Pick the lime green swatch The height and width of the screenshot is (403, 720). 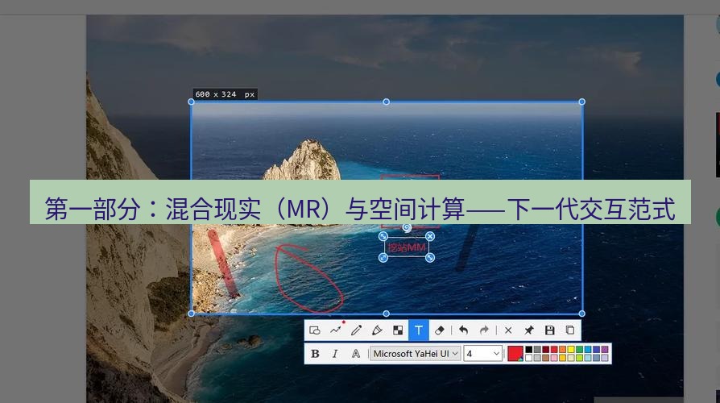(580, 358)
